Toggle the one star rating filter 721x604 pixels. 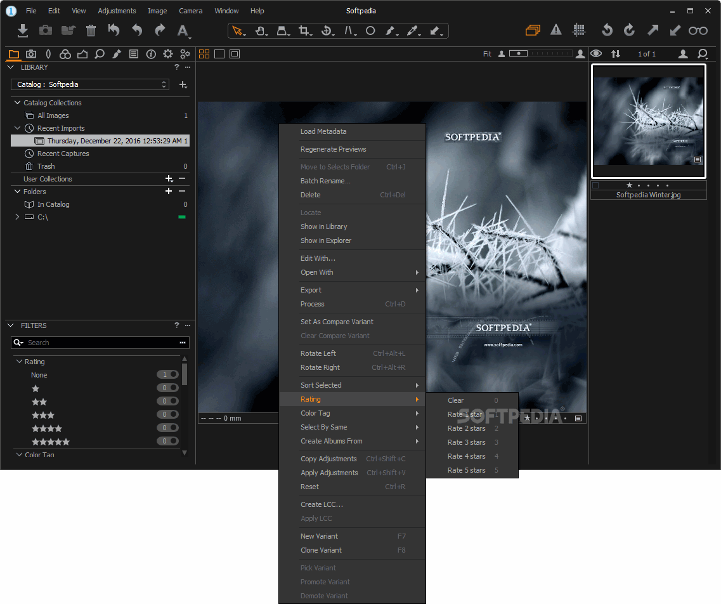167,388
